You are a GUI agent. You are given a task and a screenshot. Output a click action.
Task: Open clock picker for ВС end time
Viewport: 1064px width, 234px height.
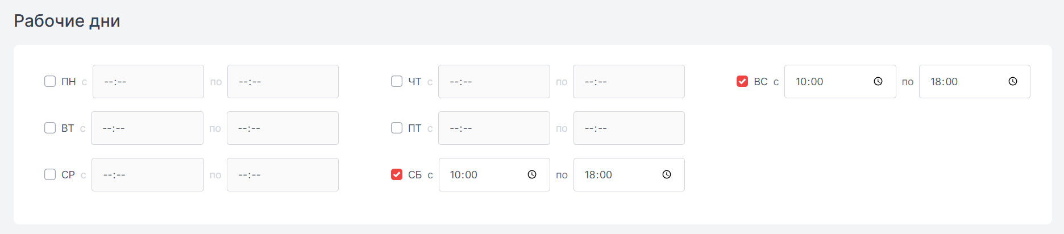coord(1013,81)
